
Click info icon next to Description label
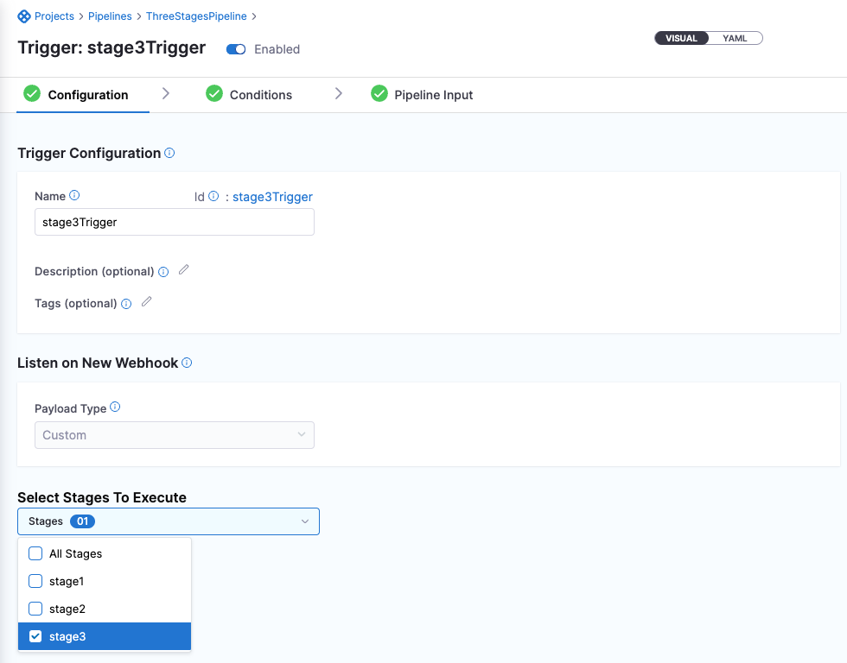coord(163,272)
